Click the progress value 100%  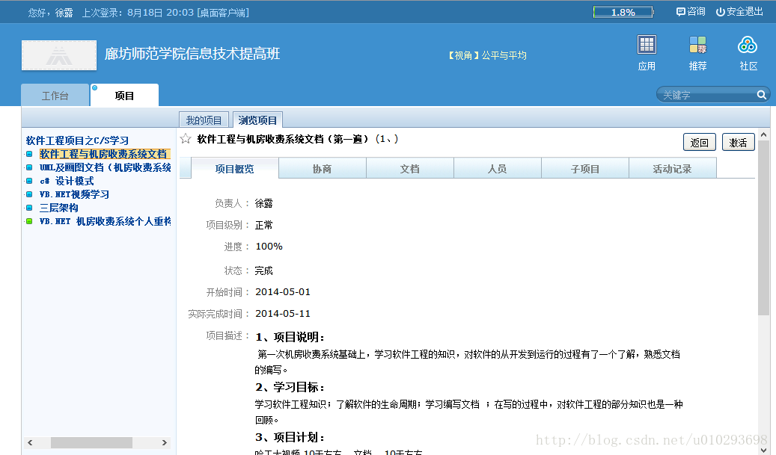pyautogui.click(x=269, y=246)
